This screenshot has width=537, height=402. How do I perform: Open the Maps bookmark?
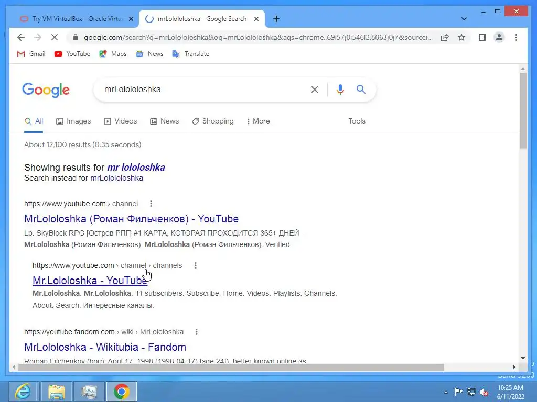tap(113, 54)
